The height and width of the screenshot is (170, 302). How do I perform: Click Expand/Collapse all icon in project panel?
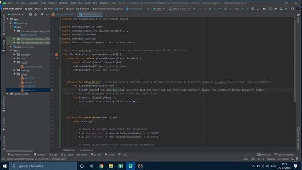tap(36, 14)
